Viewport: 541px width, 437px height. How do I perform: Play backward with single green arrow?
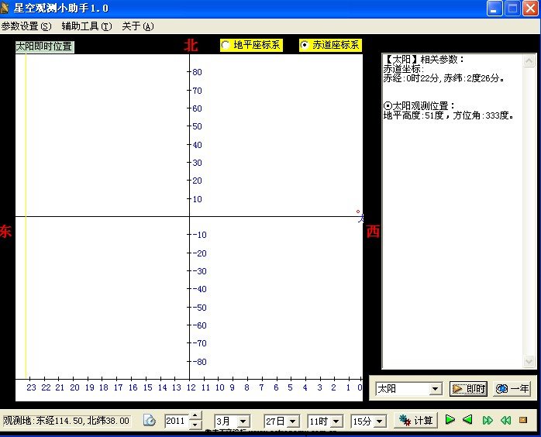467,420
